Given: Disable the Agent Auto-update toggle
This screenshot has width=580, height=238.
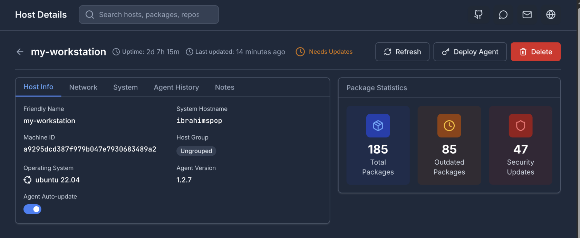Looking at the screenshot, I should point(32,209).
